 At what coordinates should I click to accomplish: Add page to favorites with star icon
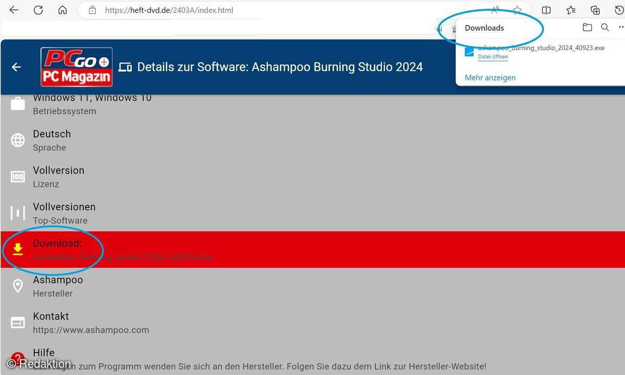517,10
